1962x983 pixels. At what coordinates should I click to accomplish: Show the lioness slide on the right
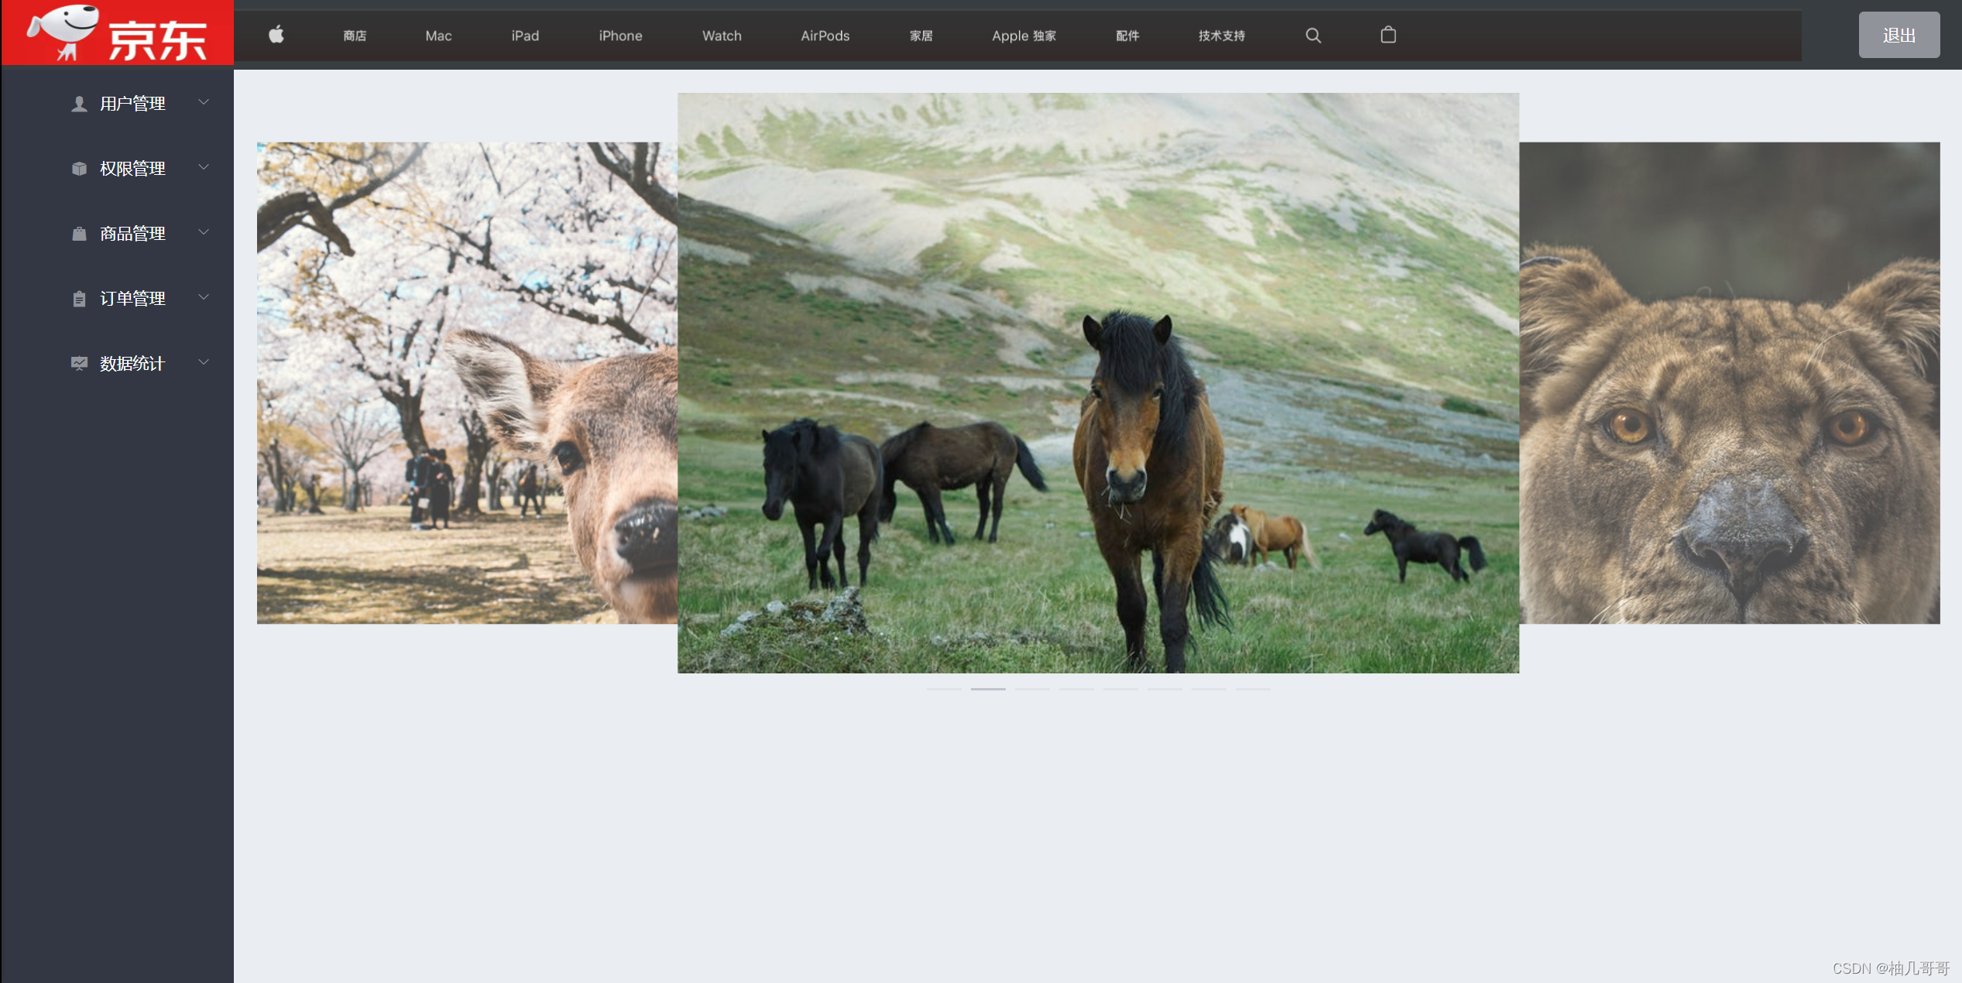tap(1729, 382)
